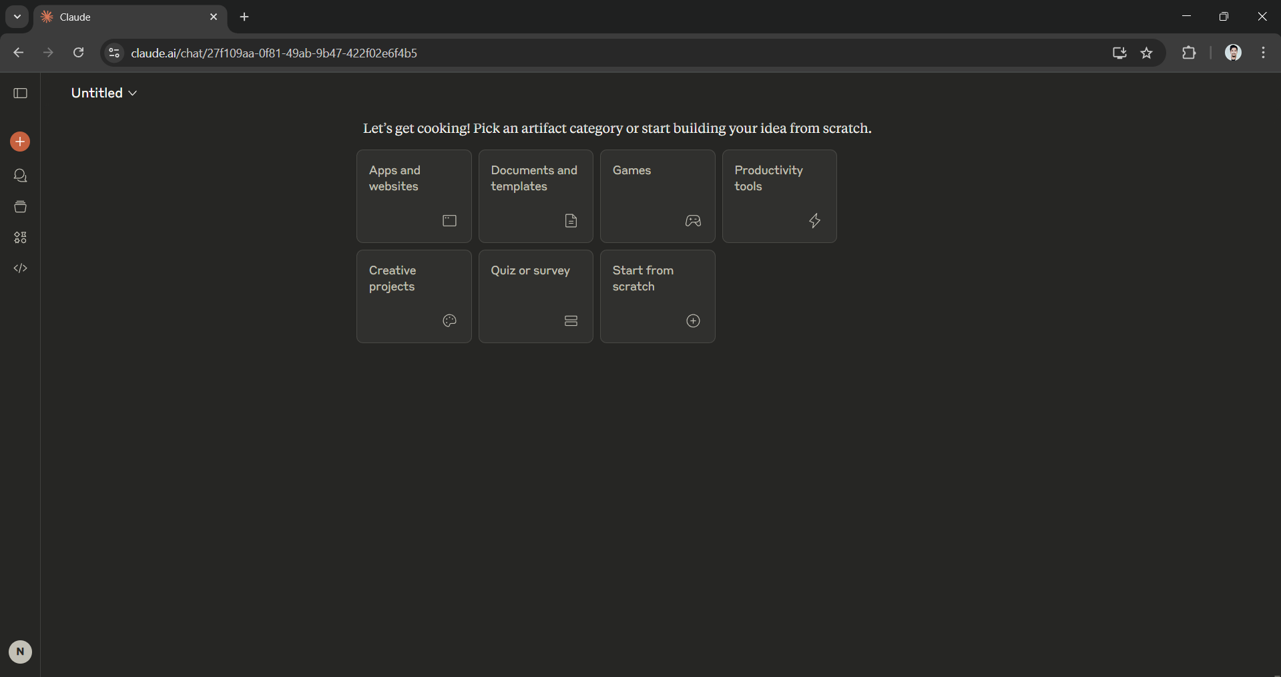Screen dimensions: 1281x677
Task: Choose the Apps and websites category
Action: pyautogui.click(x=414, y=196)
